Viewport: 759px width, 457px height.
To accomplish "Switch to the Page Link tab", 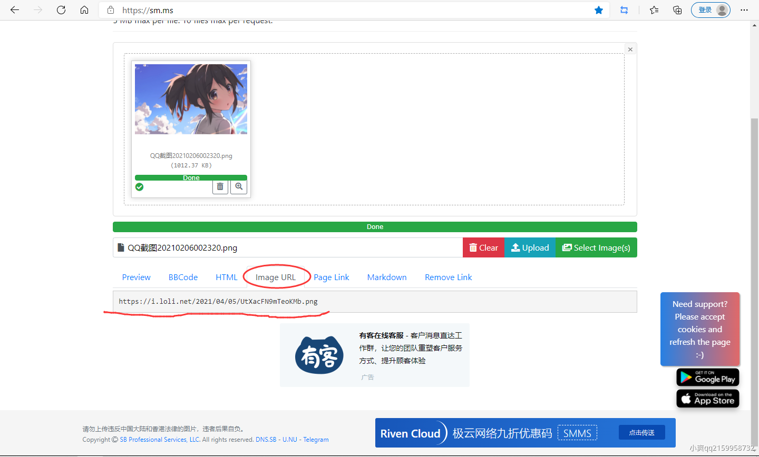I will click(332, 277).
